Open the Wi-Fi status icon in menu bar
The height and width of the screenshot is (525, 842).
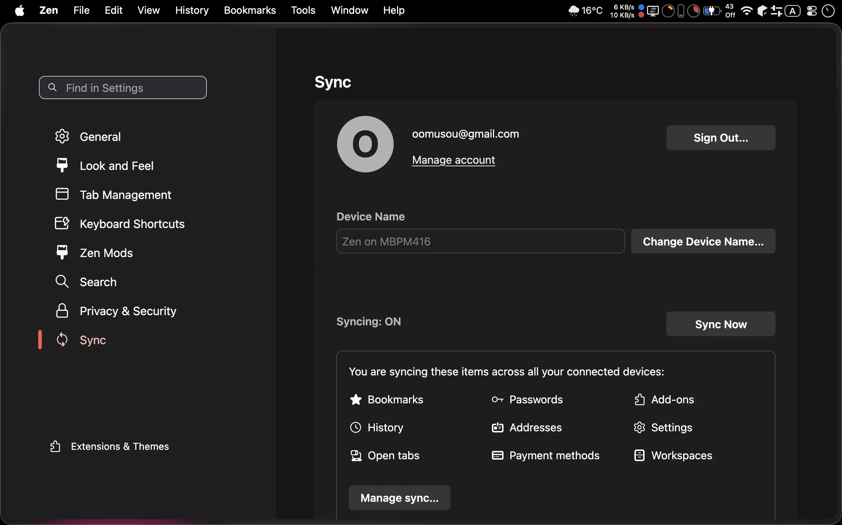coord(746,11)
